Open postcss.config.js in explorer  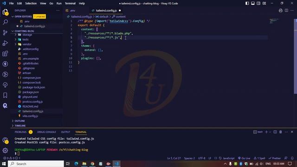coord(32,102)
